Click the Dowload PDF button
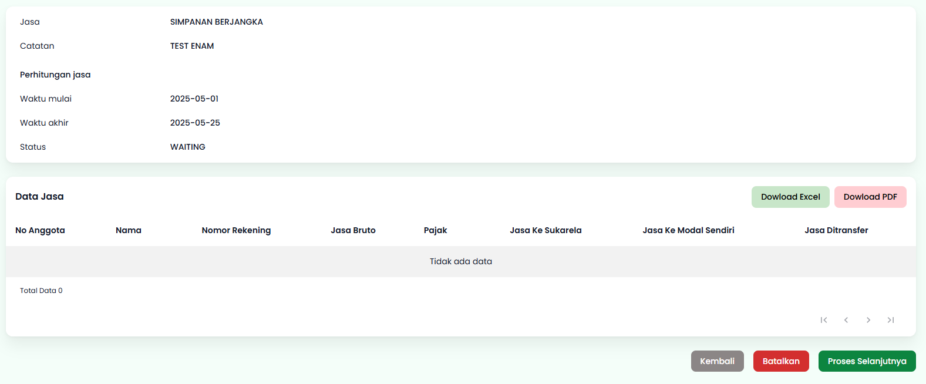The width and height of the screenshot is (926, 384). click(870, 197)
